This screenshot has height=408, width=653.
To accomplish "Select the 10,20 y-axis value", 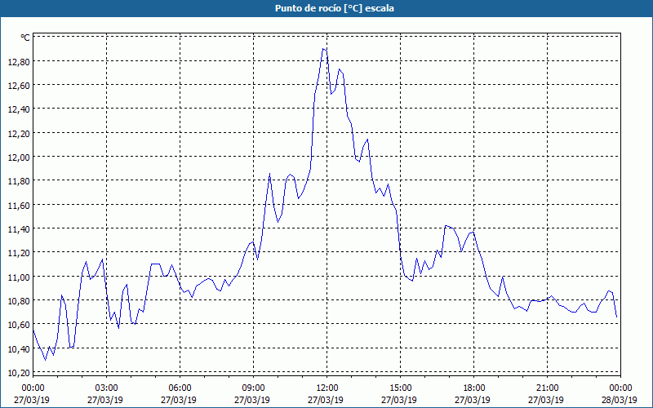I will pos(19,373).
